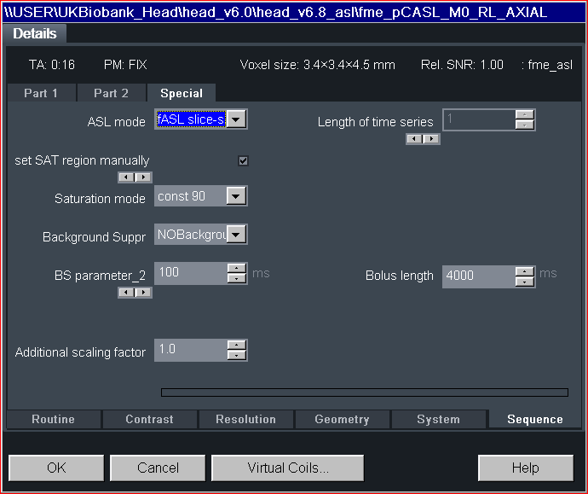Click left arrow under set SAT region manually
588x494 pixels.
point(126,177)
